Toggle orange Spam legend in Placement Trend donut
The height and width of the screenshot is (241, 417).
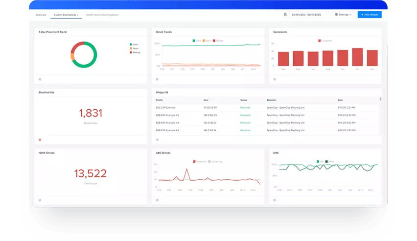click(134, 48)
